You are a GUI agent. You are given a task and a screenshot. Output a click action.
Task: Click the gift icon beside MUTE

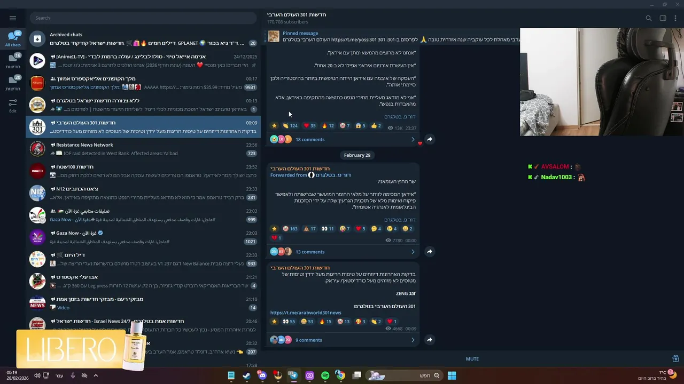point(675,359)
